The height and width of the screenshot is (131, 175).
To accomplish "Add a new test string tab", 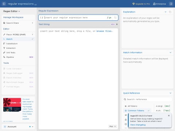I will pos(117,24).
